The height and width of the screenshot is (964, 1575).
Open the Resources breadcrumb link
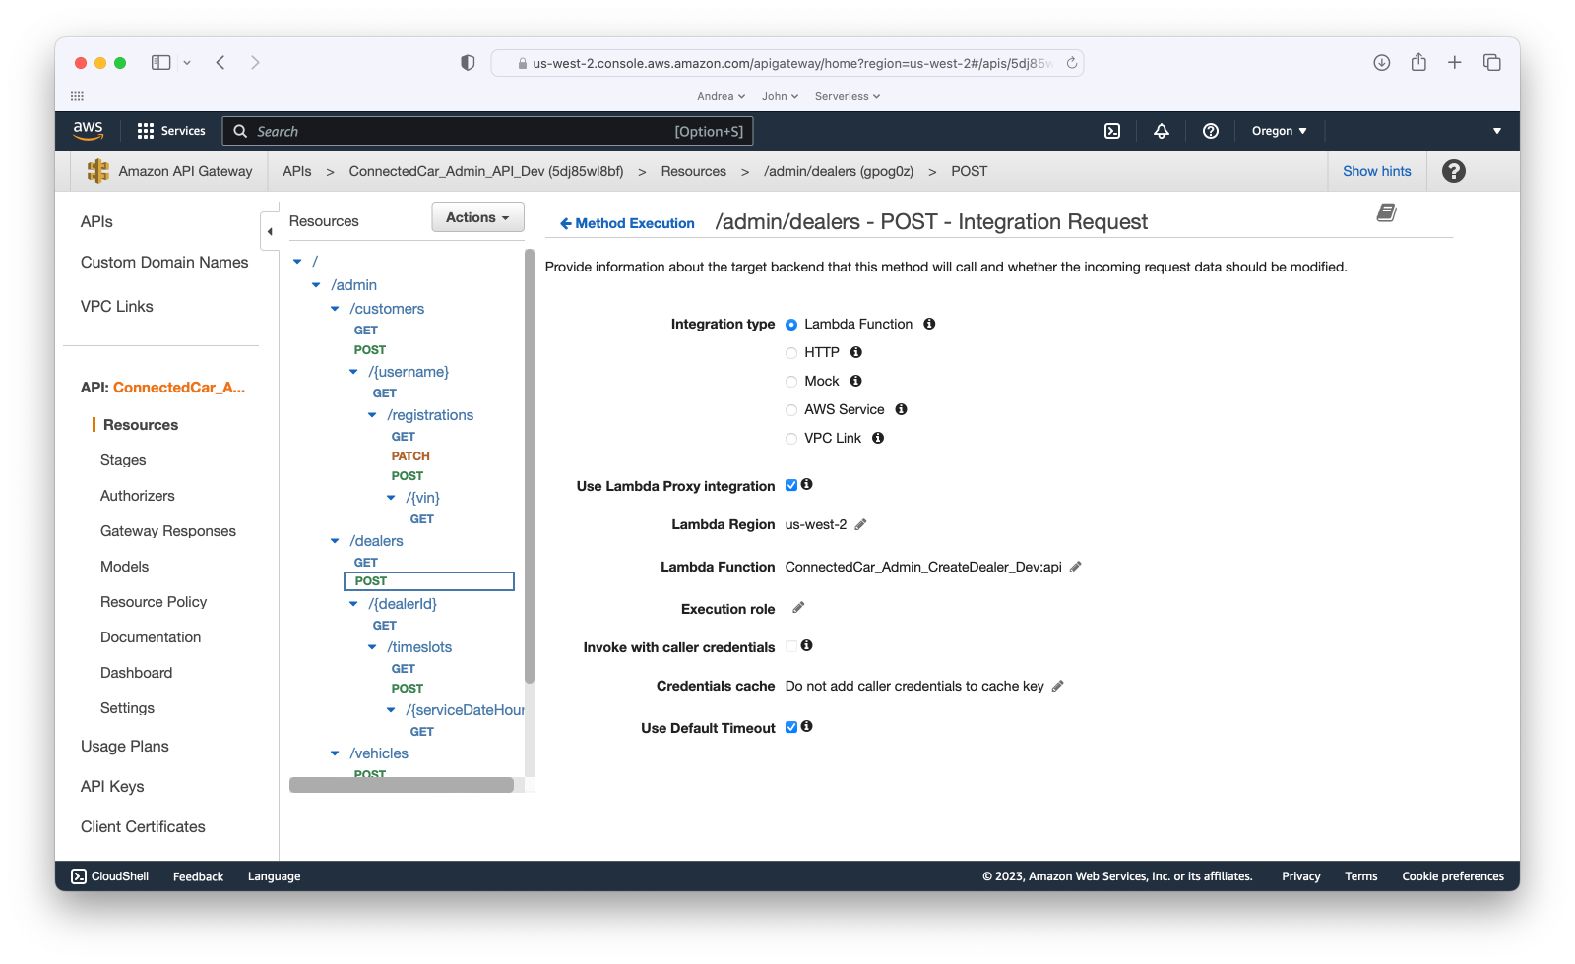point(694,171)
